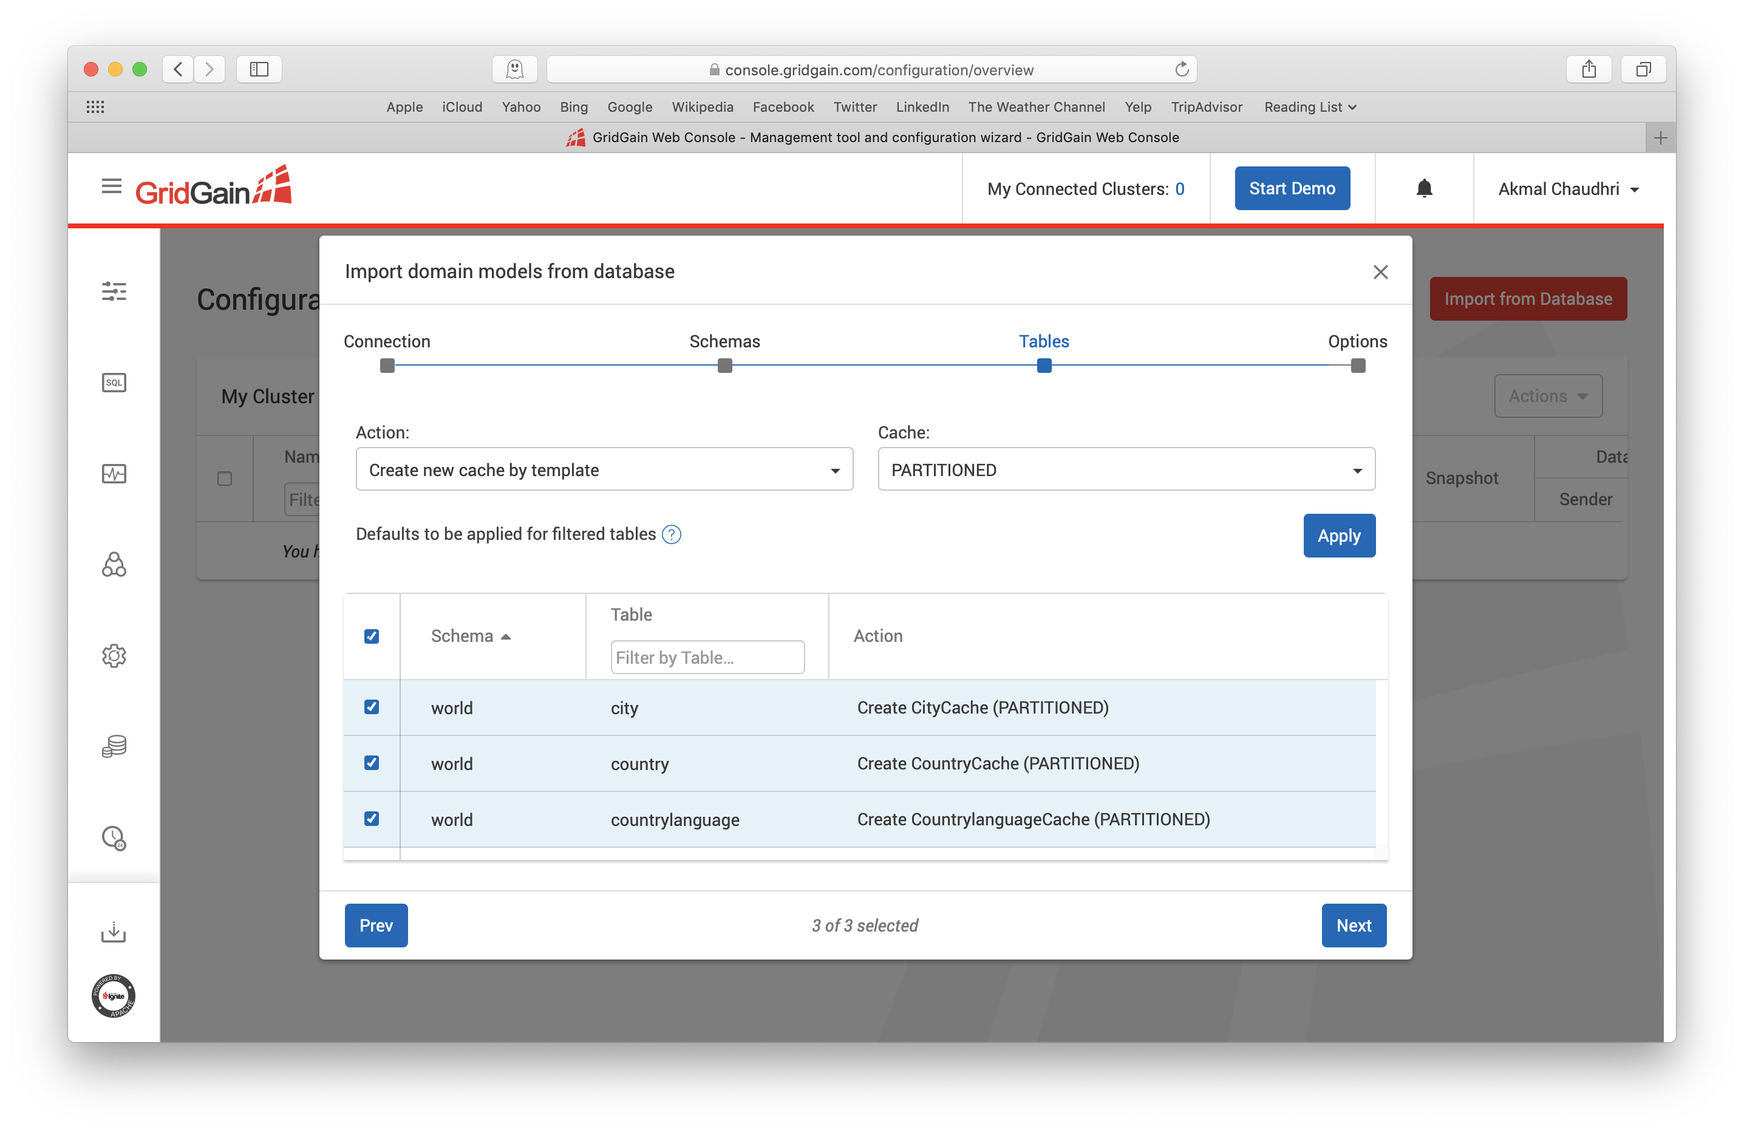Click the SQL query editor icon
The image size is (1744, 1132).
coord(115,381)
